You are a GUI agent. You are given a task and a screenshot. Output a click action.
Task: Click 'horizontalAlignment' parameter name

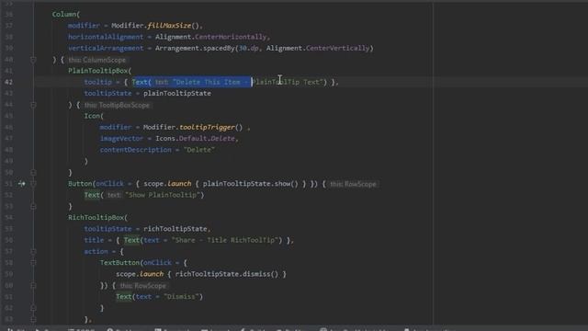point(106,37)
